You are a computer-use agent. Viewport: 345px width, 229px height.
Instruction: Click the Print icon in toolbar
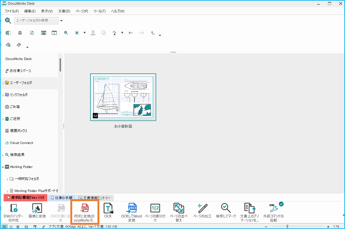point(20,33)
